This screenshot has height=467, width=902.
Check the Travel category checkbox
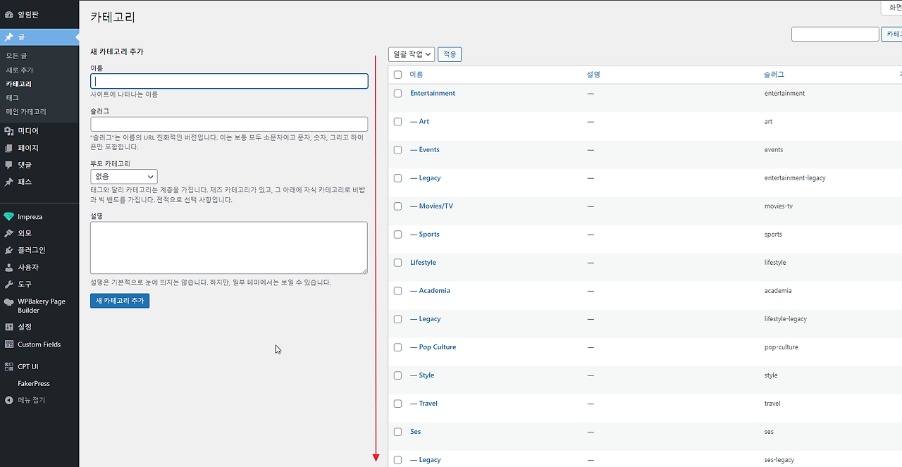(x=397, y=403)
